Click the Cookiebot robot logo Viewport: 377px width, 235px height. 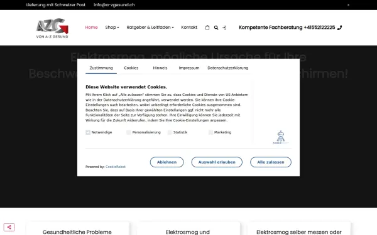tap(281, 137)
